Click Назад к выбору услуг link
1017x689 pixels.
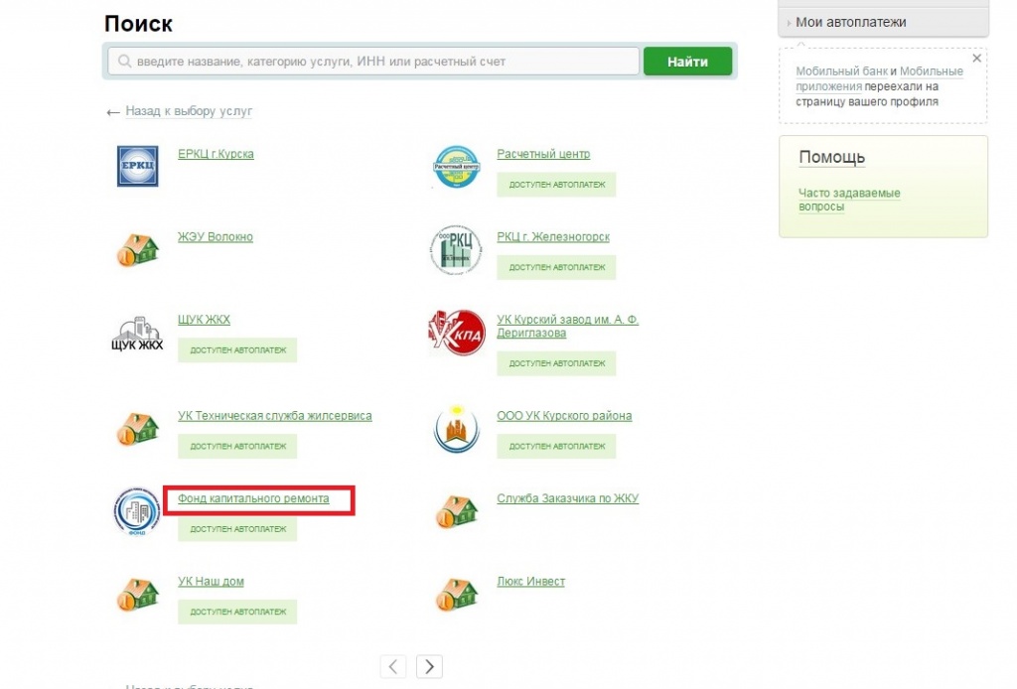(x=189, y=111)
